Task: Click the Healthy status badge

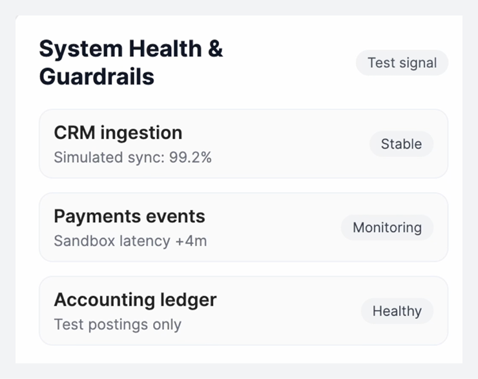Action: coord(397,311)
